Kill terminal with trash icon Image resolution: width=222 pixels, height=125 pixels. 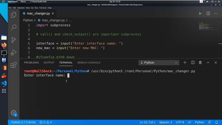coord(200,62)
